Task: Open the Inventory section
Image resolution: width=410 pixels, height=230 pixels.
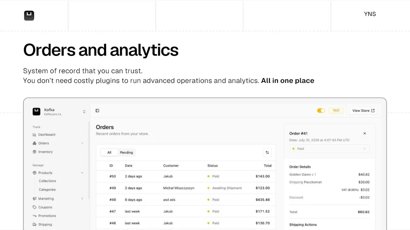Action: coord(44,152)
